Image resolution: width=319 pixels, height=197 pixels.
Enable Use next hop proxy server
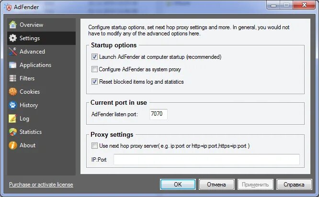click(94, 146)
